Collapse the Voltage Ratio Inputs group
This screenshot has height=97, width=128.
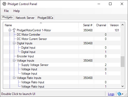point(14,78)
